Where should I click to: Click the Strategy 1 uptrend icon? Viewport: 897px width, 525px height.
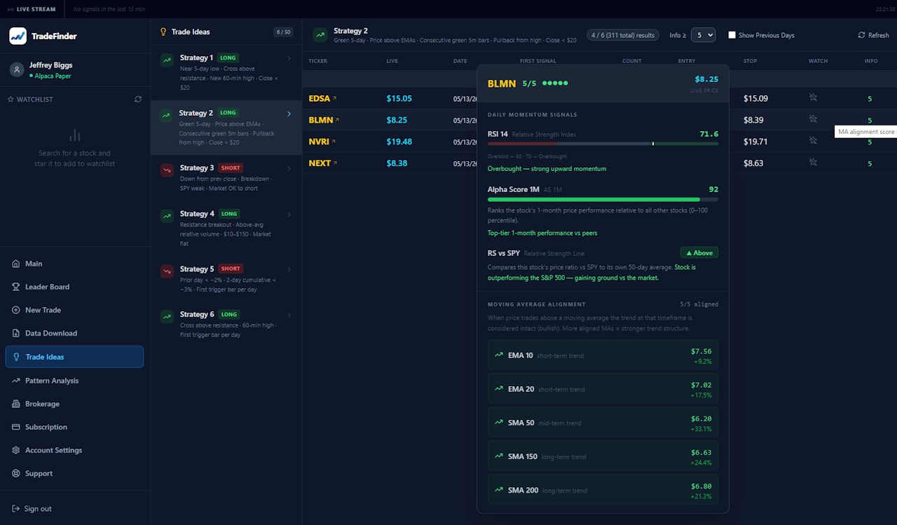click(167, 60)
